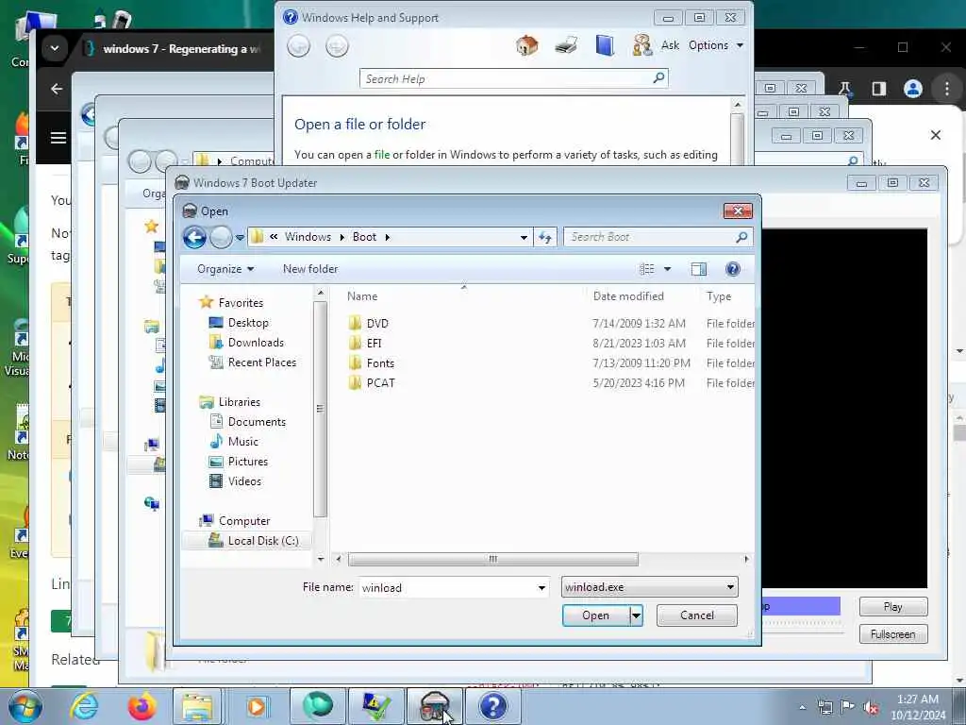Select the PCAT folder
Viewport: 966px width, 725px height.
pyautogui.click(x=380, y=383)
